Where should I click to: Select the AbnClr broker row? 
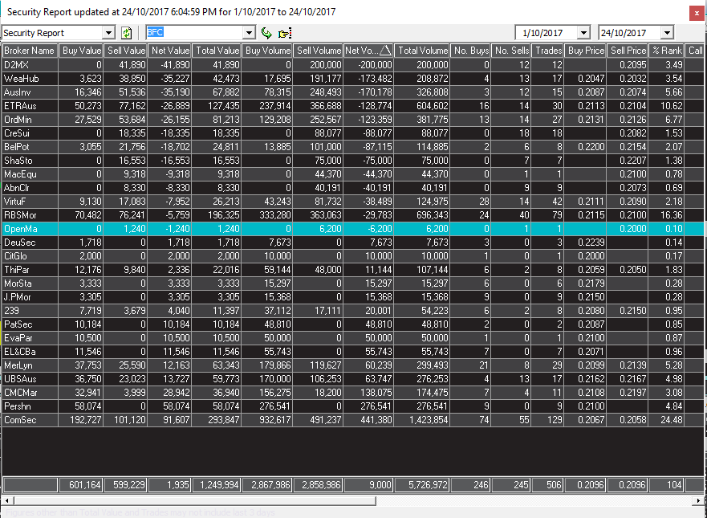[352, 188]
